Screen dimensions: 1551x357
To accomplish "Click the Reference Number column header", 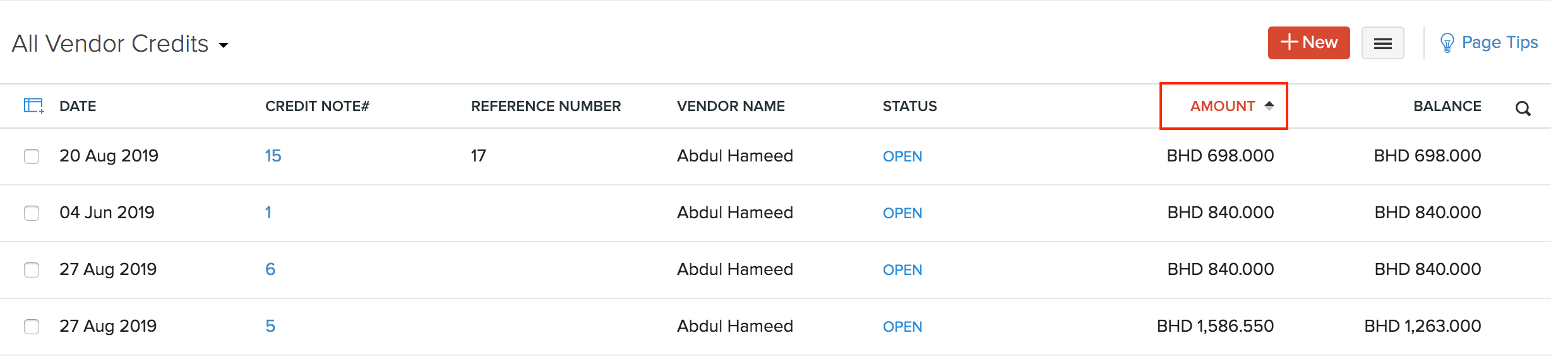I will pyautogui.click(x=546, y=106).
